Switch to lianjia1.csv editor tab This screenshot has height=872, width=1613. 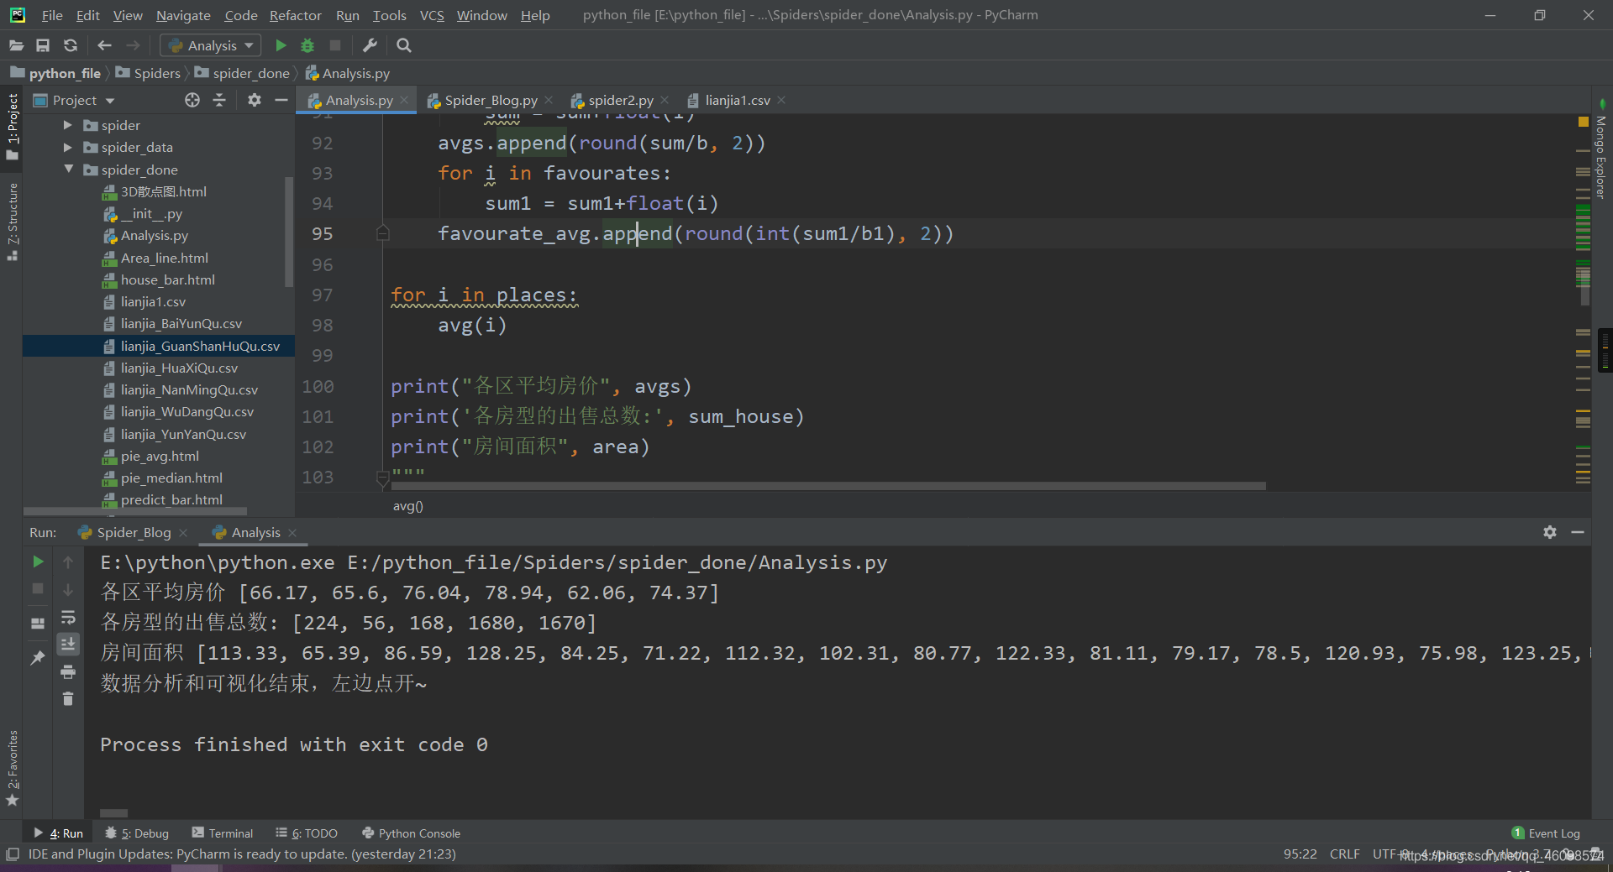point(737,100)
